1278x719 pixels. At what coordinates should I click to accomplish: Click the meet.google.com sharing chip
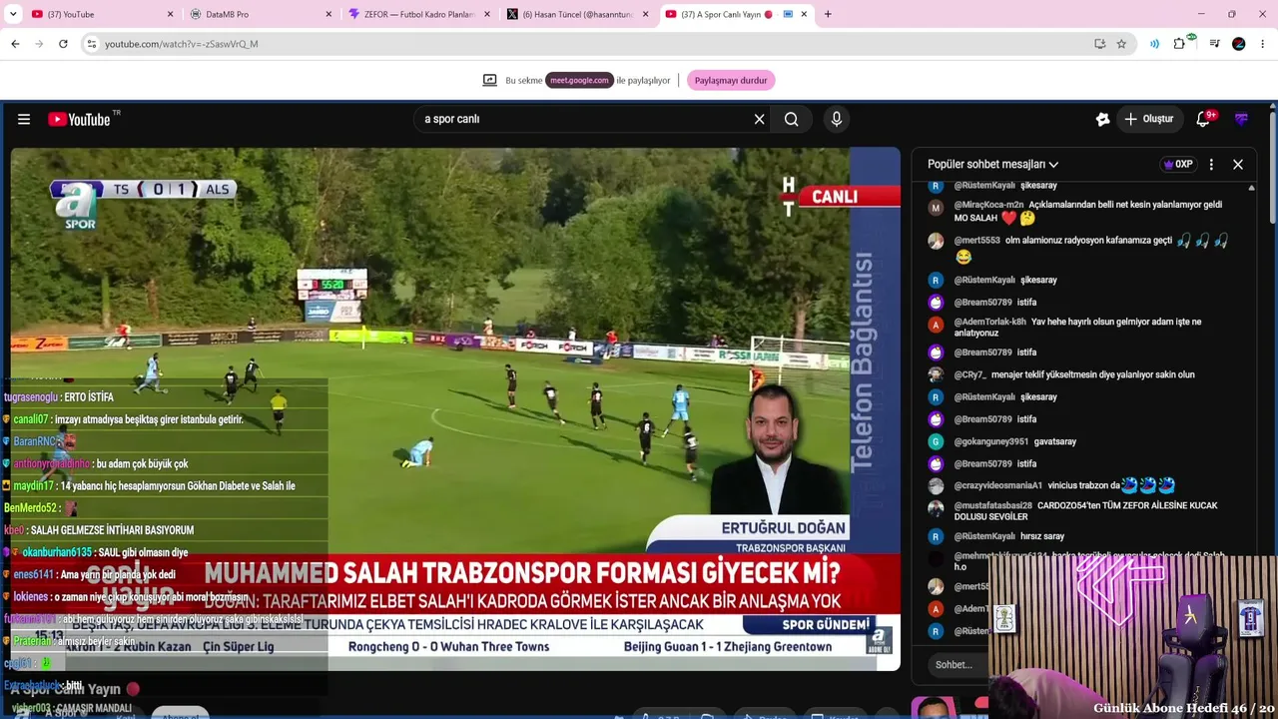[x=579, y=80]
